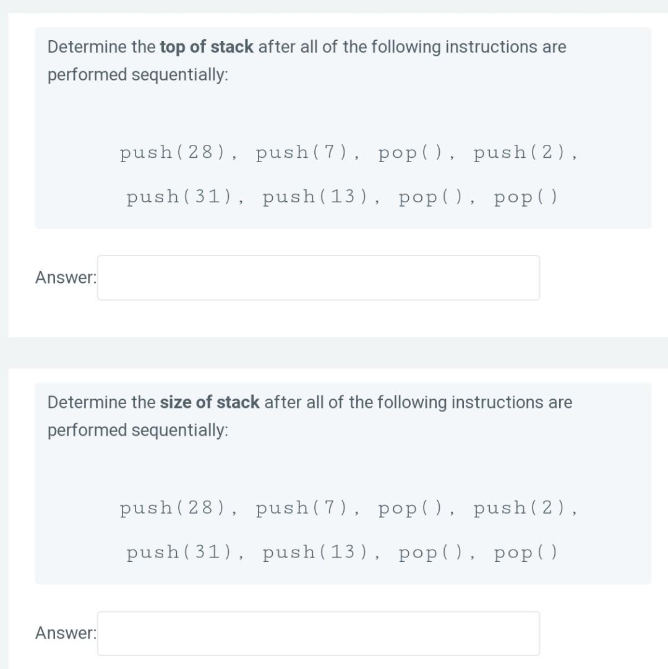668x669 pixels.
Task: Select push(2) in the size of stack question
Action: [x=520, y=508]
